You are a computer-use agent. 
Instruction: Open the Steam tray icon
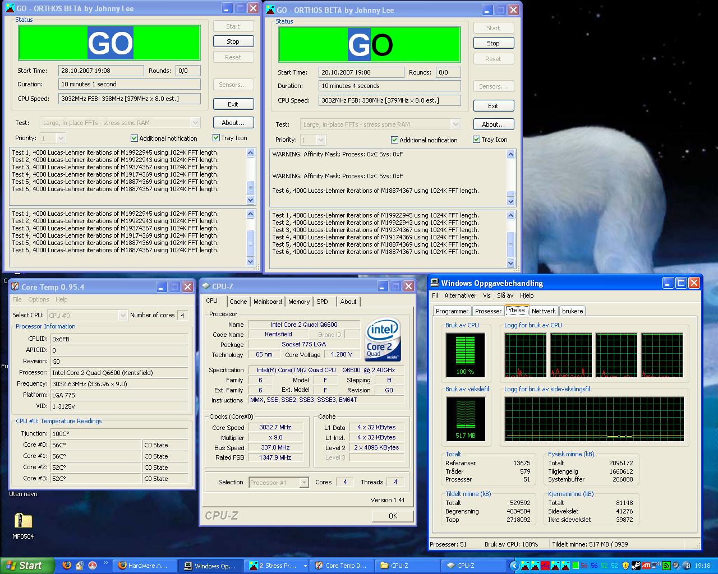click(x=636, y=566)
